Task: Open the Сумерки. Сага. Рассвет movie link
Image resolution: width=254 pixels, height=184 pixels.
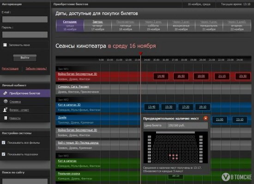Action: [x=73, y=87]
